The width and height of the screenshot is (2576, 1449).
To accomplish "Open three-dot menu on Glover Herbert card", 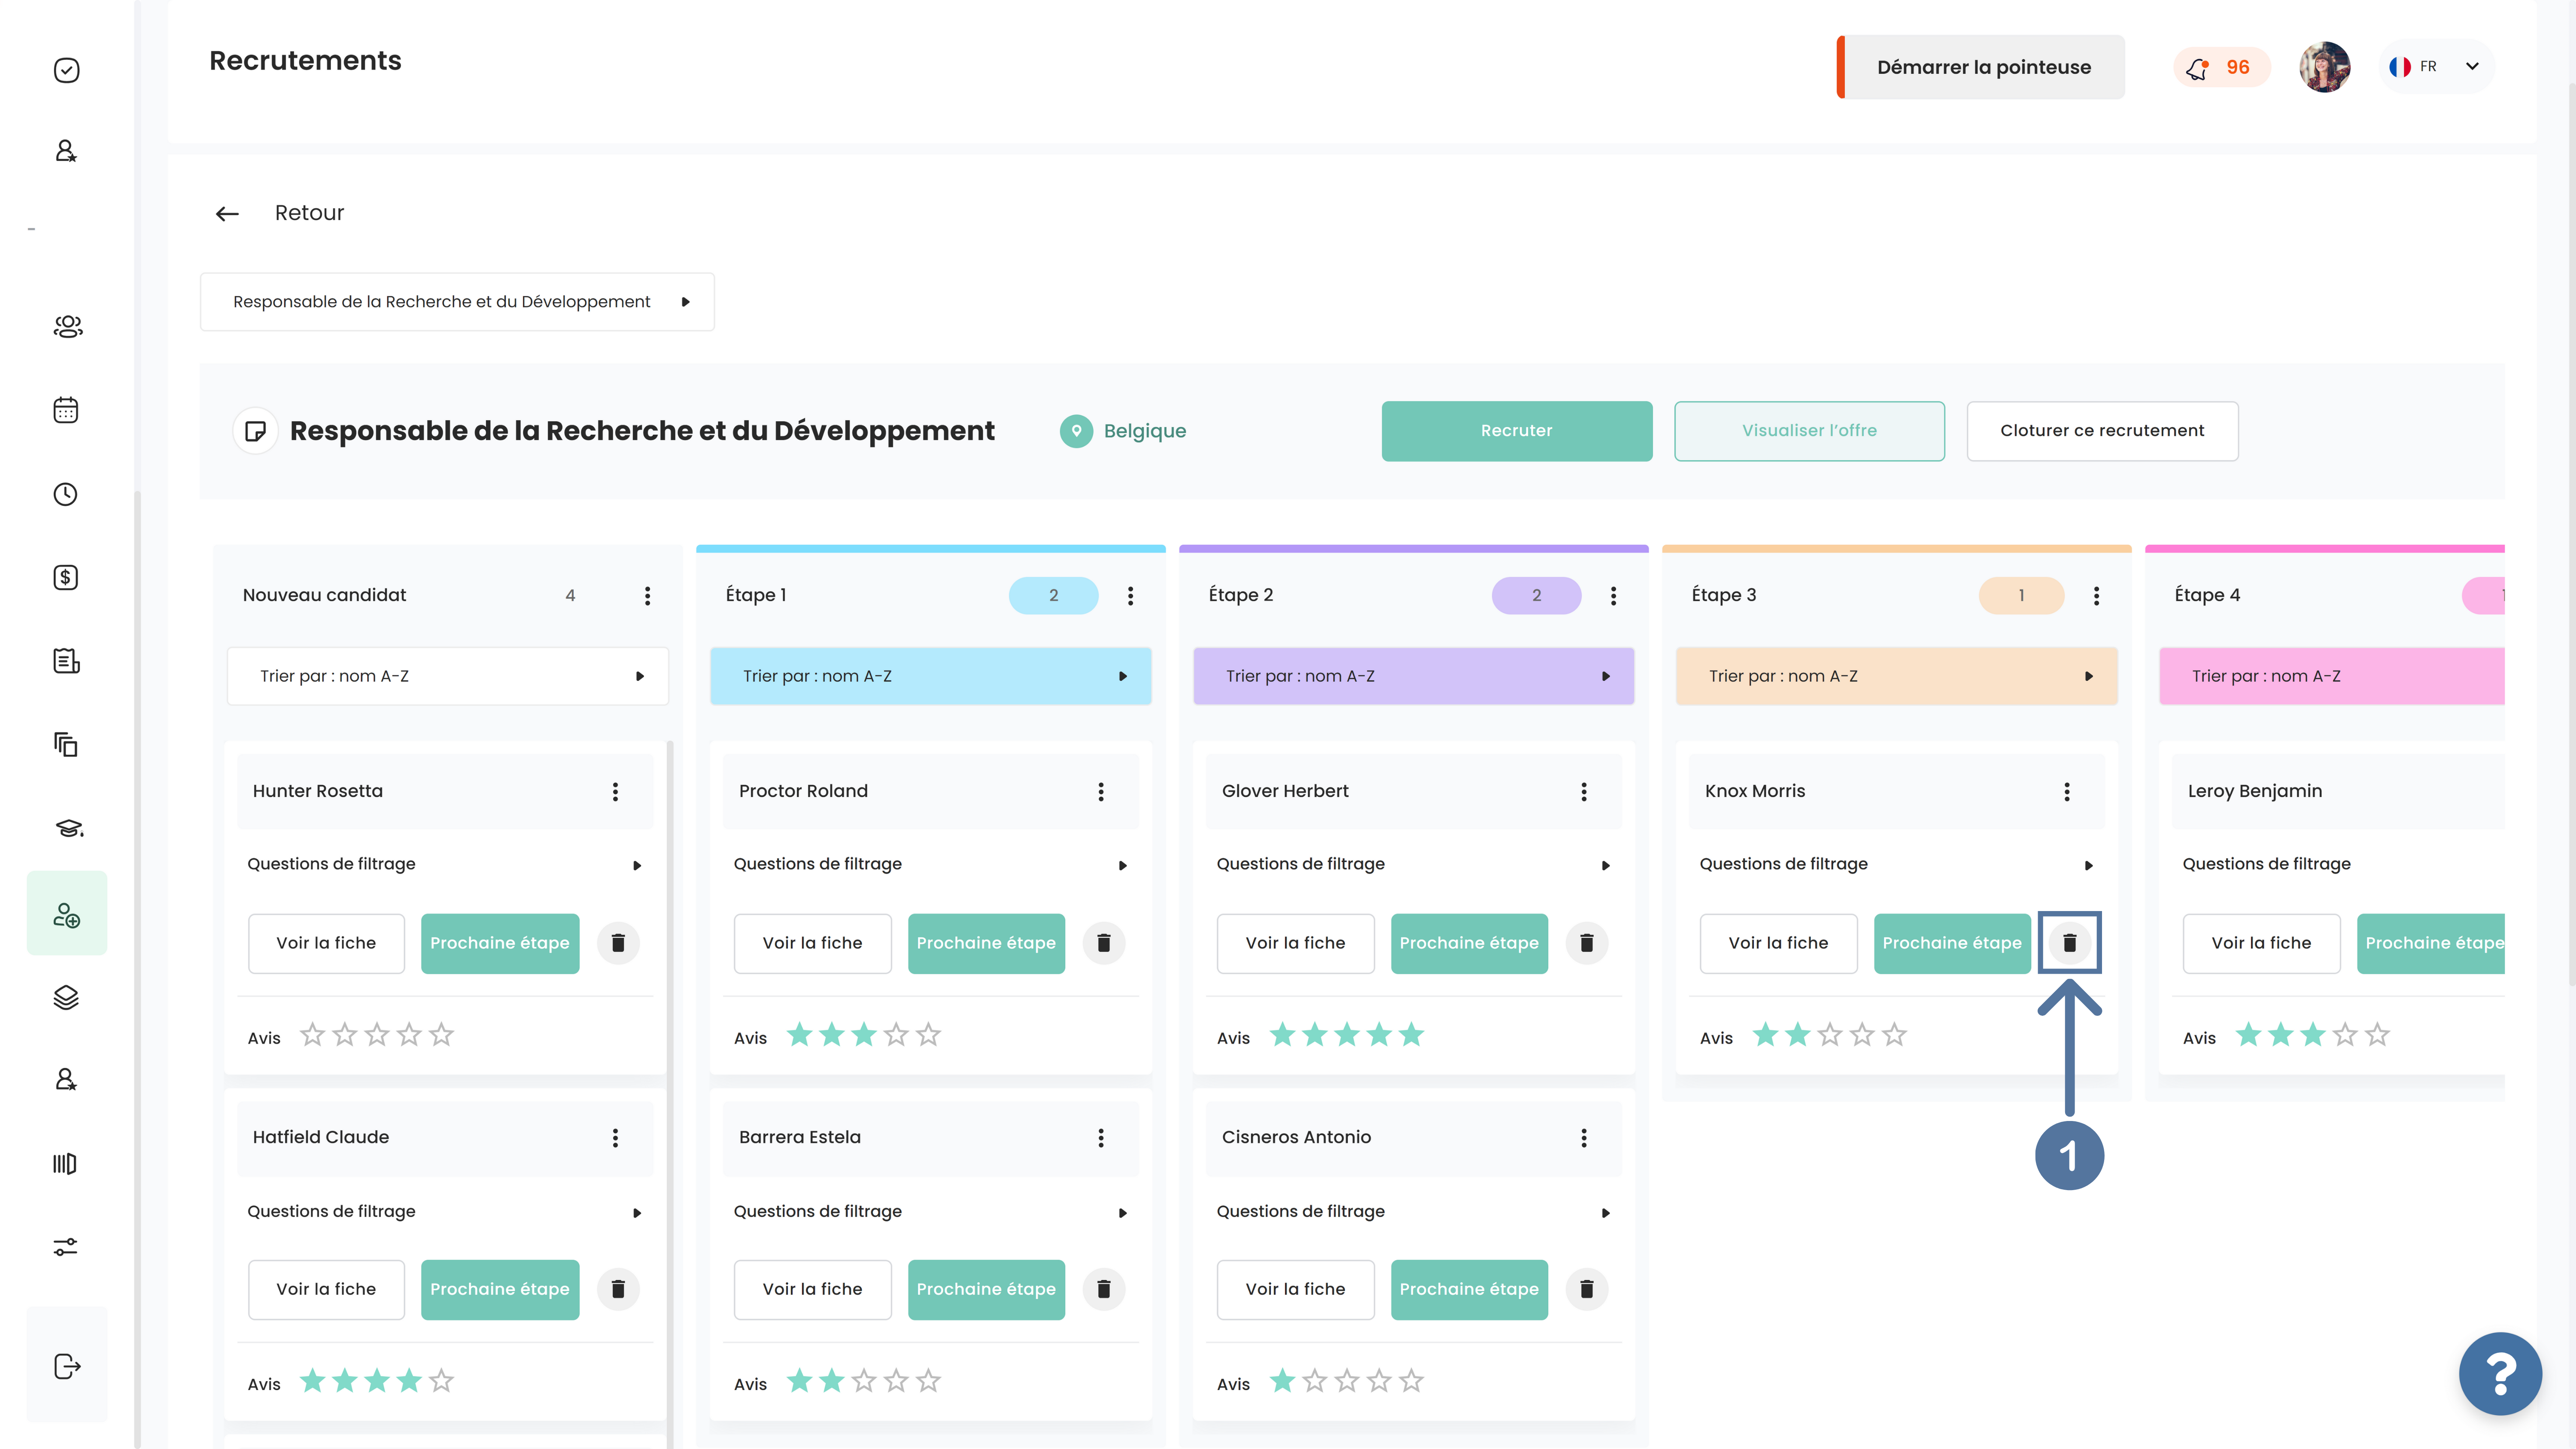I will 1584,792.
